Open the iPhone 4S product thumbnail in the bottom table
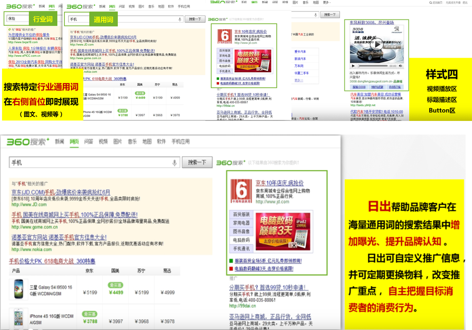The width and height of the screenshot is (472, 330). click(18, 318)
